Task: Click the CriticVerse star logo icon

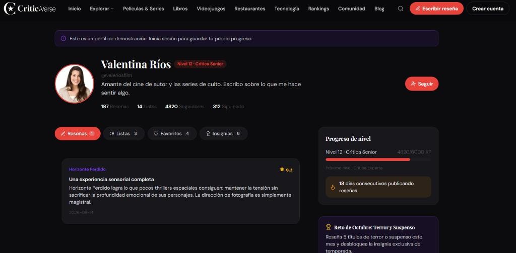Action: coord(10,9)
